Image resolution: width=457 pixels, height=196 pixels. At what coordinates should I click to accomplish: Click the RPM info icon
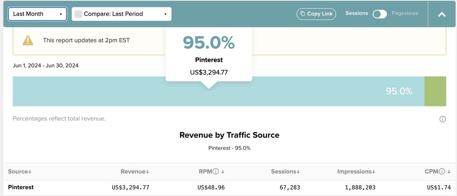pyautogui.click(x=216, y=172)
